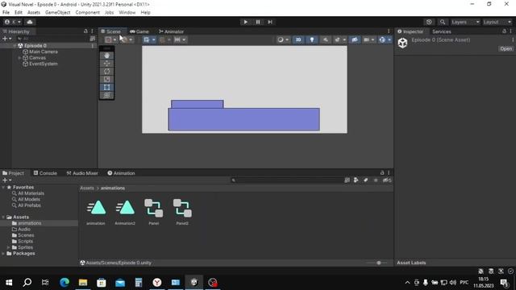Switch to the Audio Mixer tab

(x=82, y=173)
